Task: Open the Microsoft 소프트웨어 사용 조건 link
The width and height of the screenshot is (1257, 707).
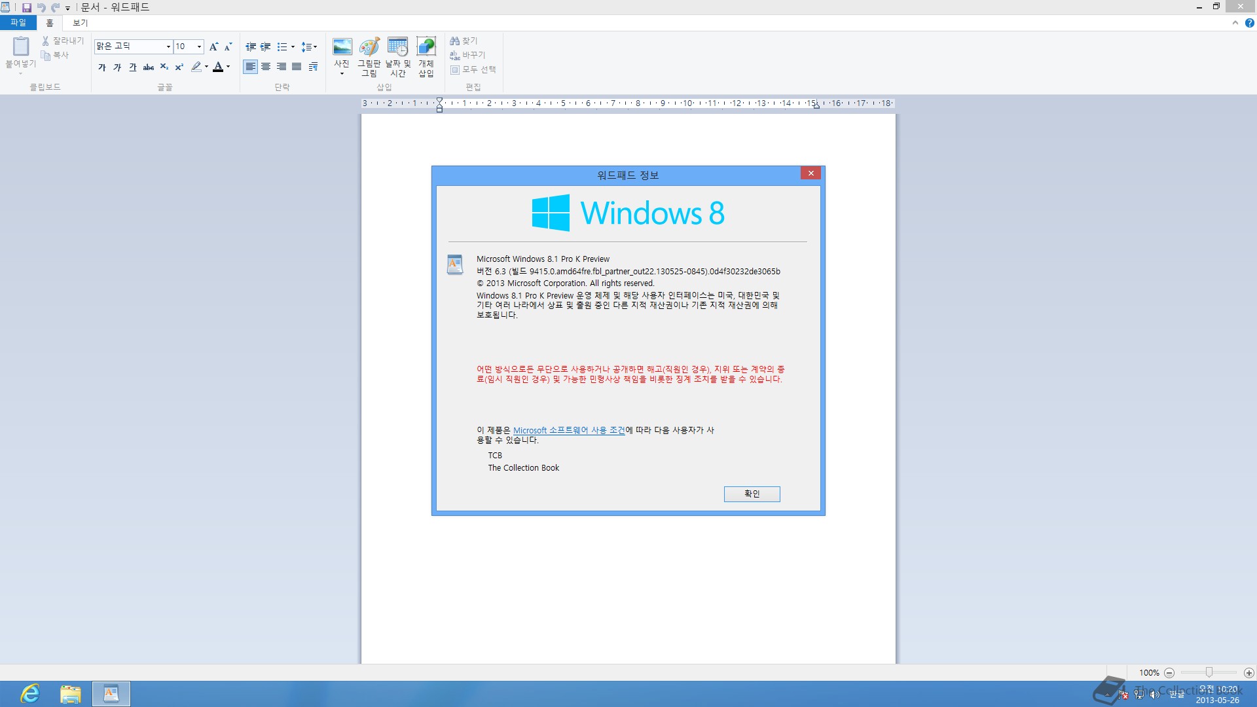Action: [569, 430]
